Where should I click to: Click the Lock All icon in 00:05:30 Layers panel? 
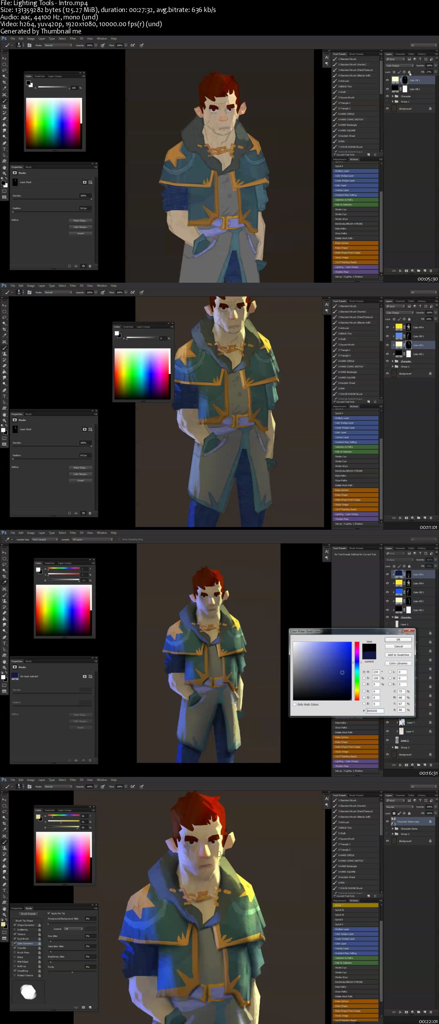click(409, 72)
